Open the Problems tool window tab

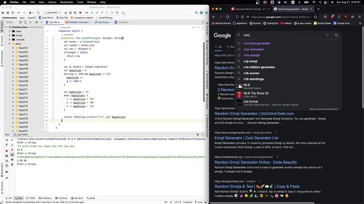(45, 198)
